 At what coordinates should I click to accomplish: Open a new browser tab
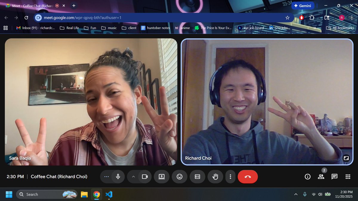74,6
